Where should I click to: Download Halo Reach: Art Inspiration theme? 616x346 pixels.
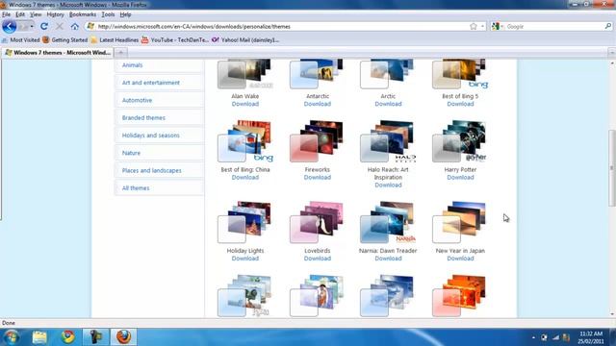388,185
